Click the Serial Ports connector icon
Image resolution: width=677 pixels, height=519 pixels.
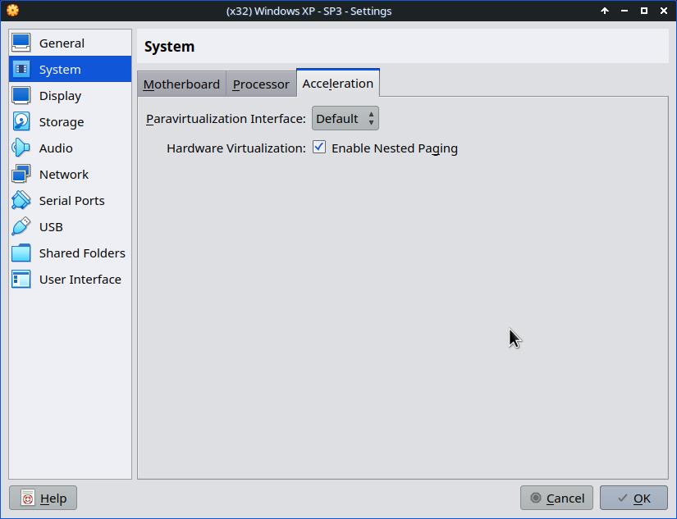21,201
